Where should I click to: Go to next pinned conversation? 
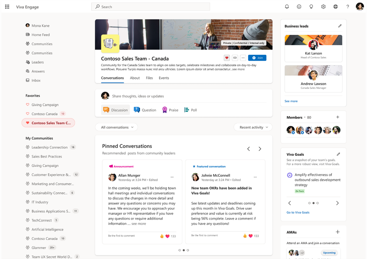coord(260,149)
